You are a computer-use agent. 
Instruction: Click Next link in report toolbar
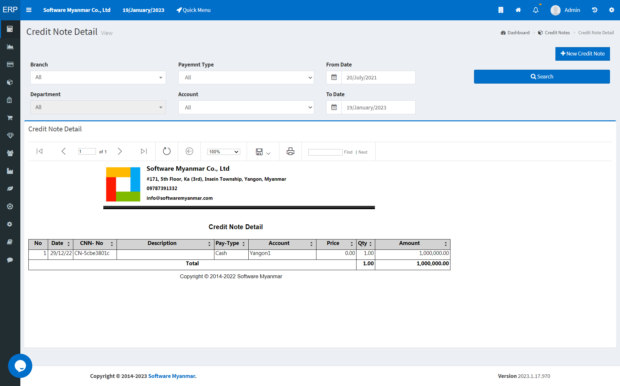point(363,152)
